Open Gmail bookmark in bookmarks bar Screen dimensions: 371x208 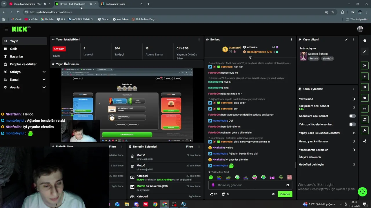pyautogui.click(x=16, y=19)
